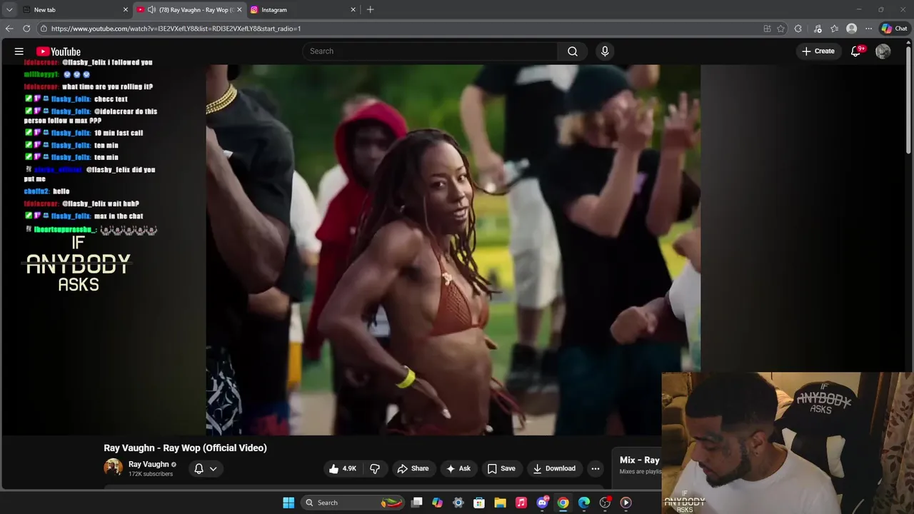Viewport: 914px width, 514px height.
Task: Open Ray Vaughn channel avatar
Action: [x=113, y=468]
